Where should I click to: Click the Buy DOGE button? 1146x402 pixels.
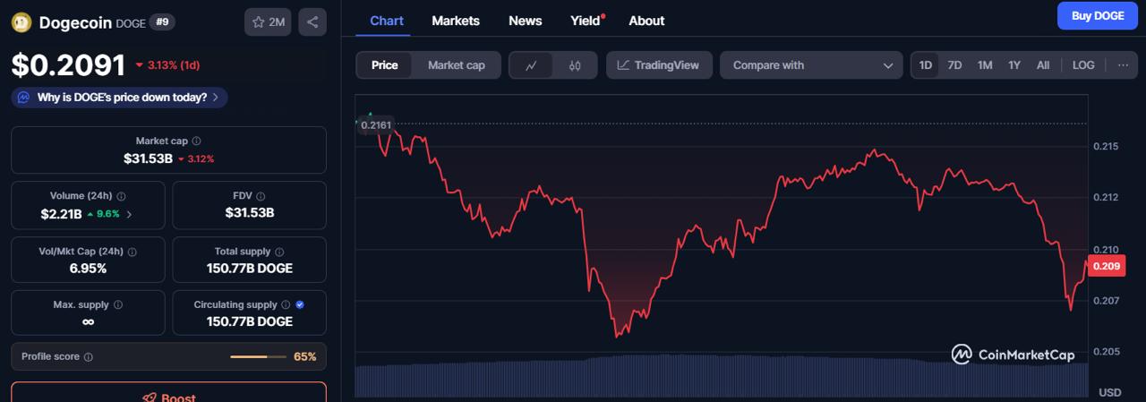tap(1097, 16)
